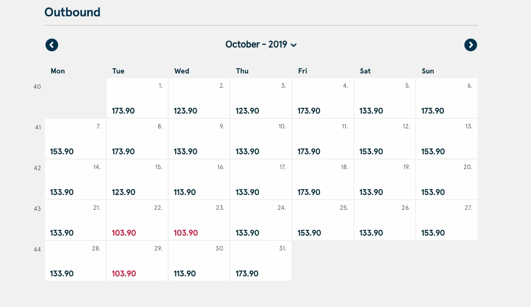Go to previous month with left arrow
531x307 pixels.
coord(52,45)
